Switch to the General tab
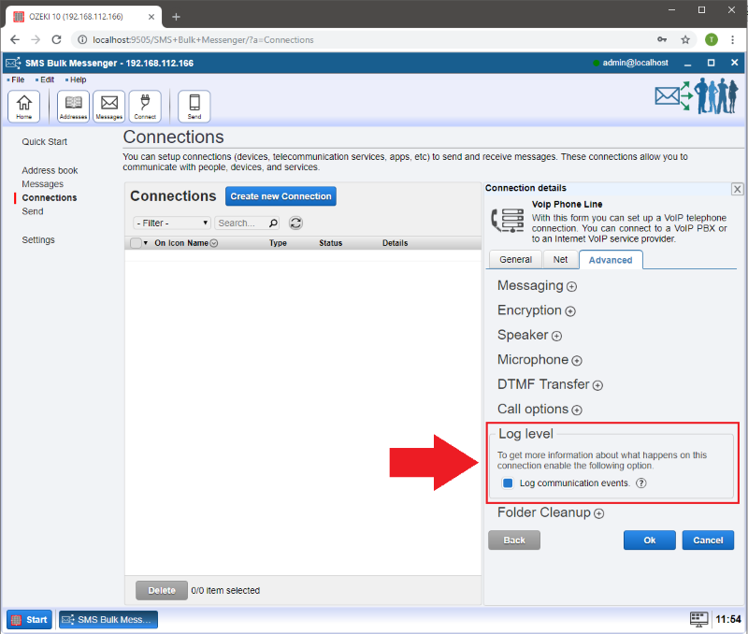Viewport: 748px width, 634px height. point(515,260)
